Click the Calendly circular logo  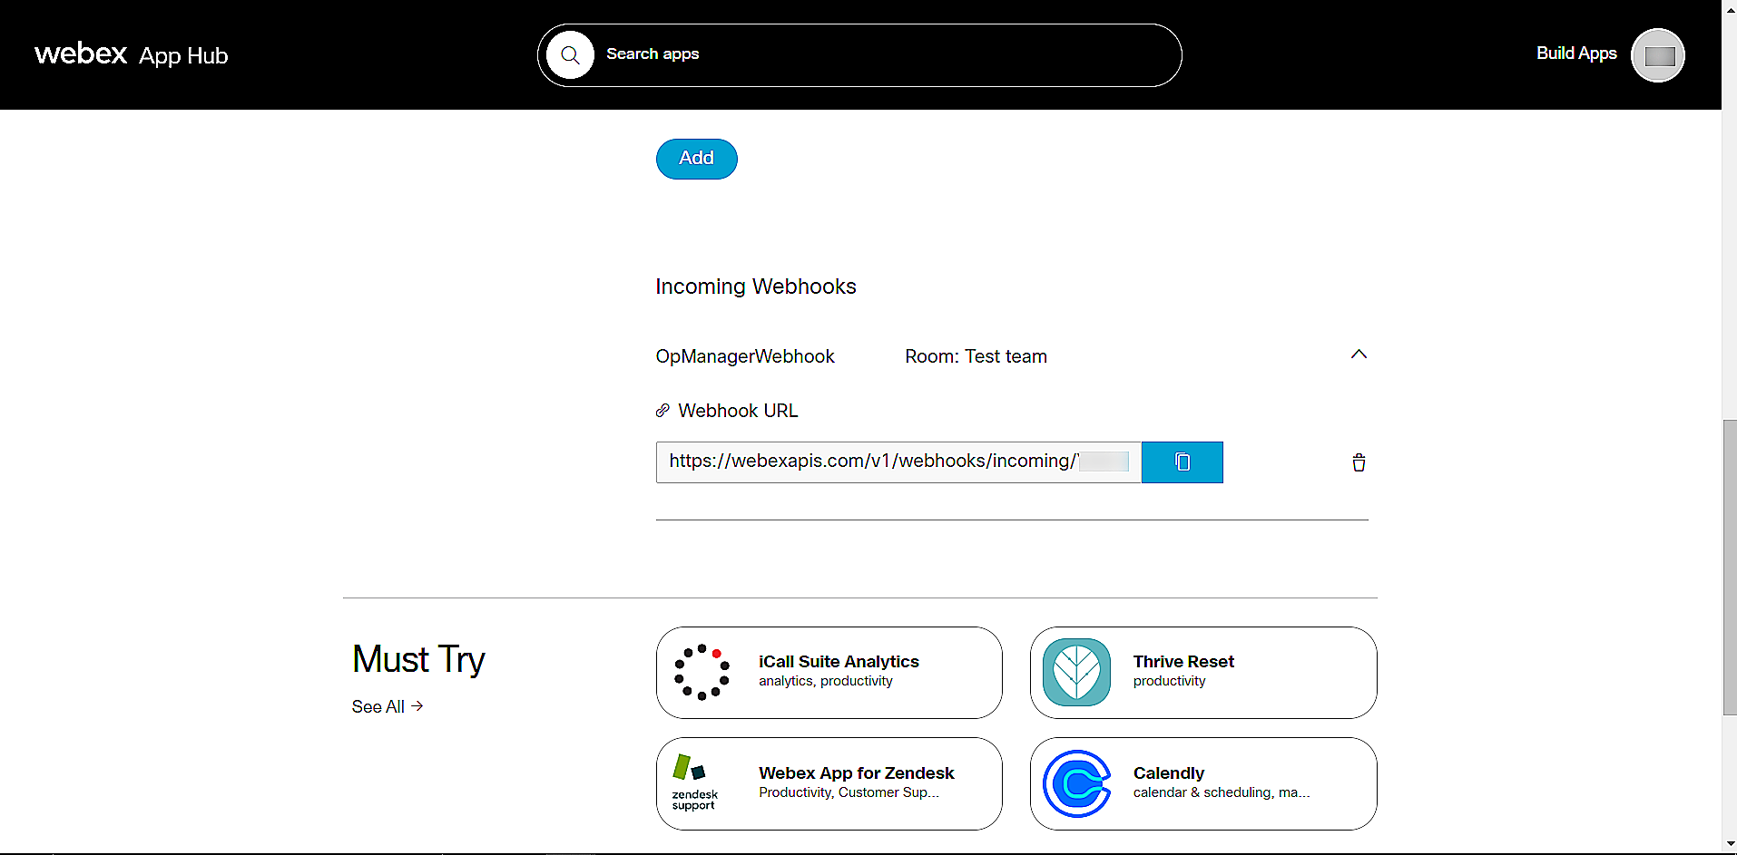(x=1077, y=783)
